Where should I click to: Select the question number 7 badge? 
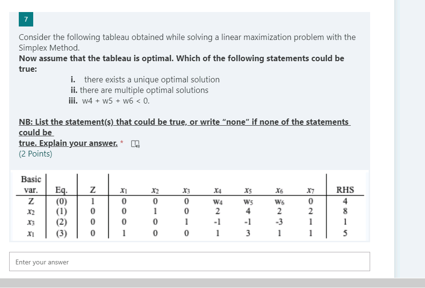26,19
